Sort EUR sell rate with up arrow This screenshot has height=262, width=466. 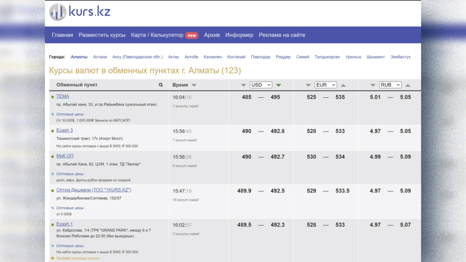(343, 85)
